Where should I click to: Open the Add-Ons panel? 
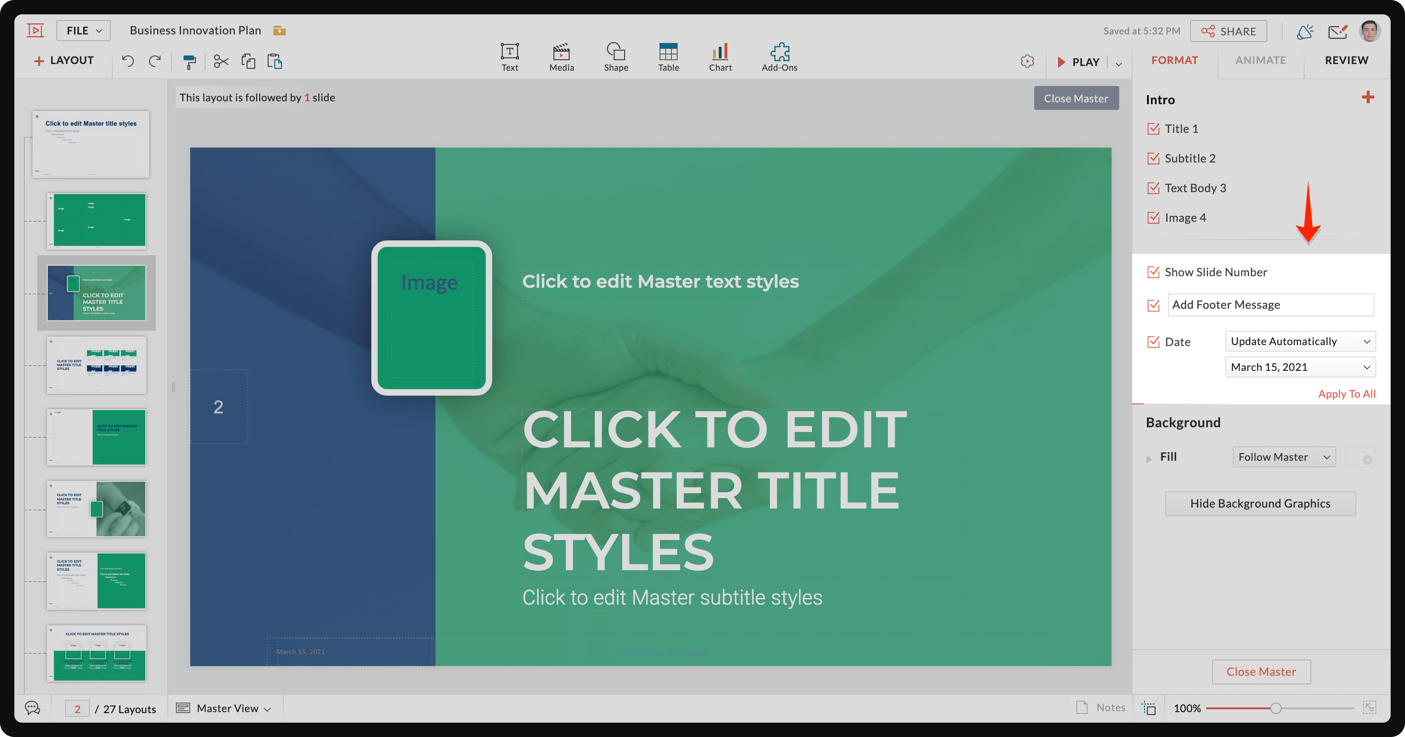[779, 57]
